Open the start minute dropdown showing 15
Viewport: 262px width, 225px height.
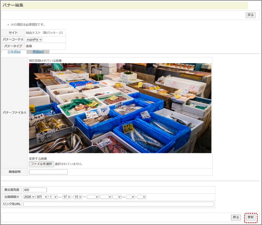78,197
